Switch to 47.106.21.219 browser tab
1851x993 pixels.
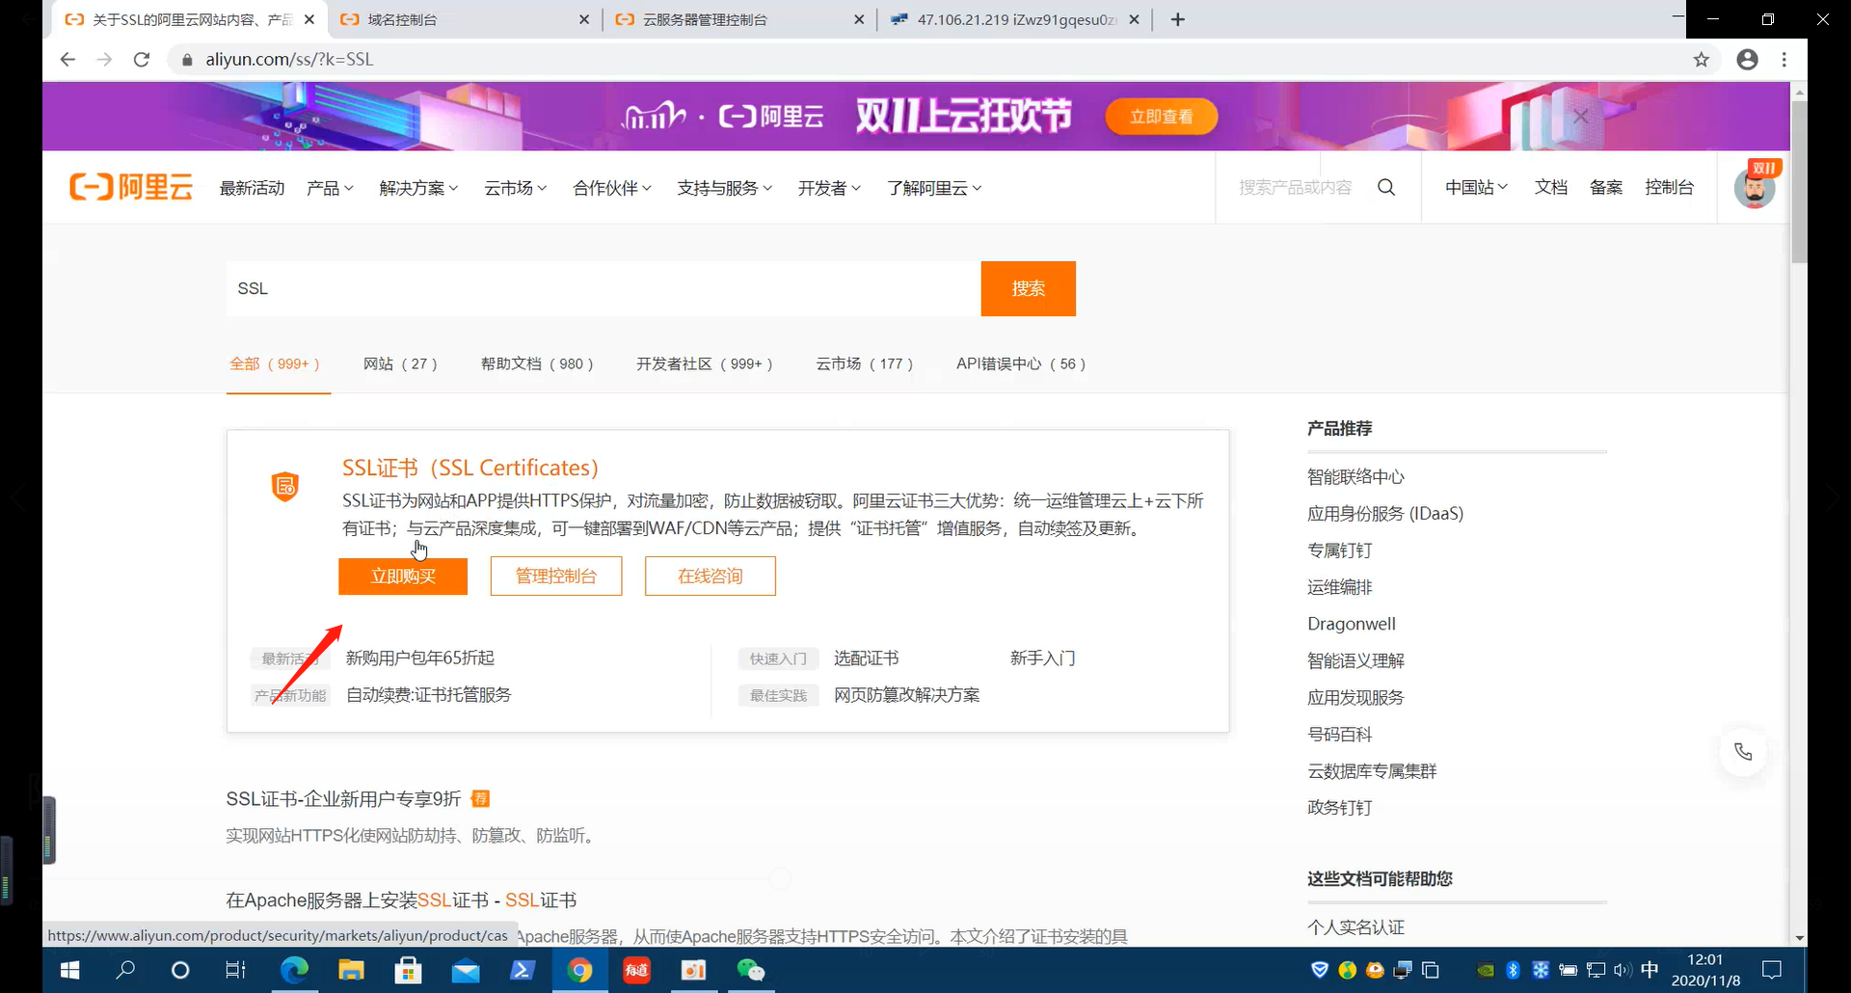[1015, 19]
